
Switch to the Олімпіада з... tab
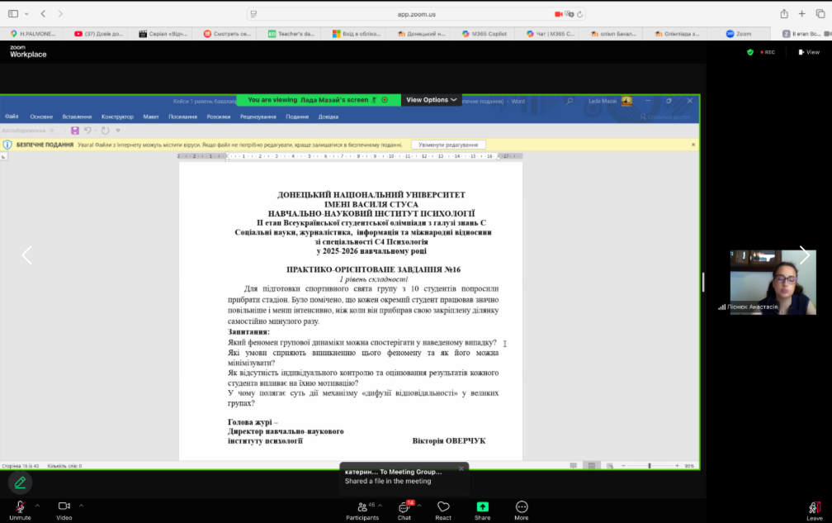[677, 33]
